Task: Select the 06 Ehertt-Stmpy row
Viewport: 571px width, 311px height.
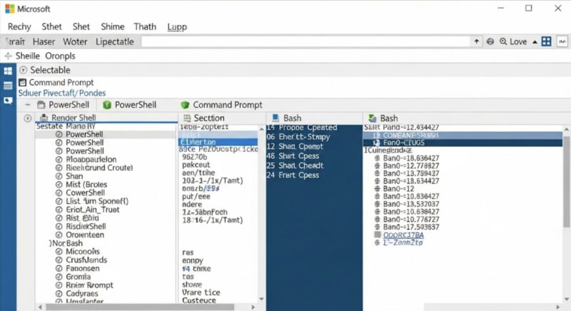Action: click(298, 137)
